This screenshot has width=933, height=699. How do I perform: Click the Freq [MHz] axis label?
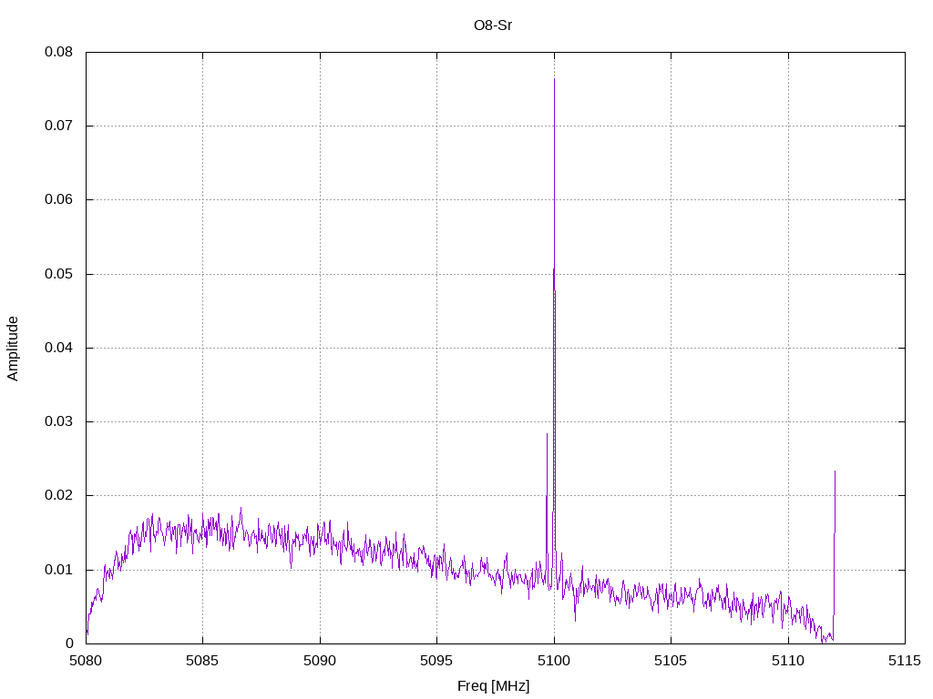[493, 686]
